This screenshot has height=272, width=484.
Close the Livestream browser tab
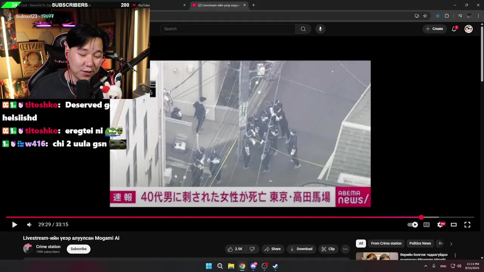click(x=244, y=5)
